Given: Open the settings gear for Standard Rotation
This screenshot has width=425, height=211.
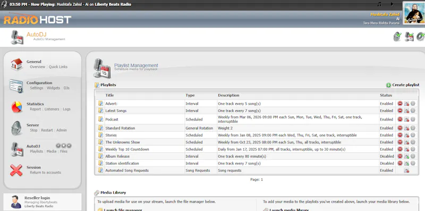Looking at the screenshot, I should coord(413,128).
